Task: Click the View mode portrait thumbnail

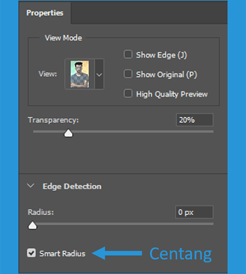Action: pyautogui.click(x=80, y=74)
